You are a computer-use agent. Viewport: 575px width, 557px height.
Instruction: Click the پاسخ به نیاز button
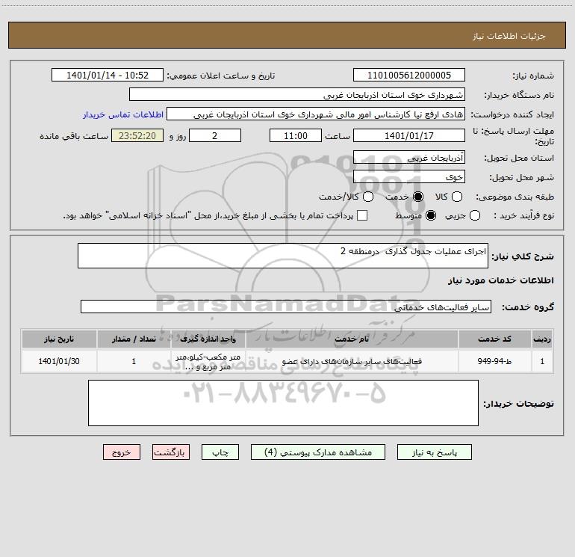click(434, 452)
